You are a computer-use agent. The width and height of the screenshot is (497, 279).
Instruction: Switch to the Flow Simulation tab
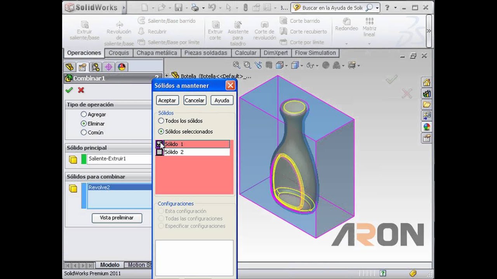(x=315, y=53)
